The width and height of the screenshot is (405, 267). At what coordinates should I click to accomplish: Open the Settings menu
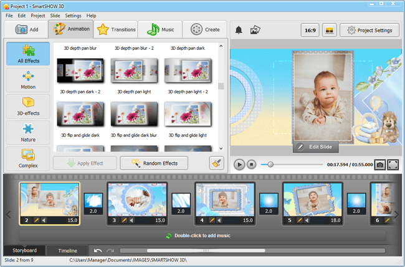[x=73, y=16]
